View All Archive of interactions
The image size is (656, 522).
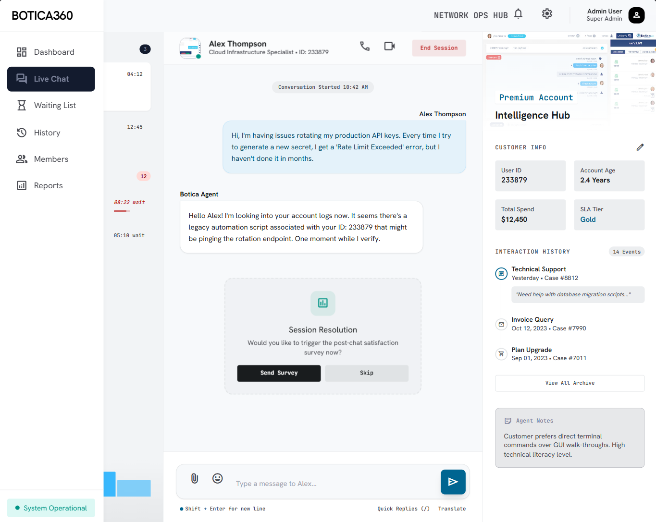tap(570, 383)
